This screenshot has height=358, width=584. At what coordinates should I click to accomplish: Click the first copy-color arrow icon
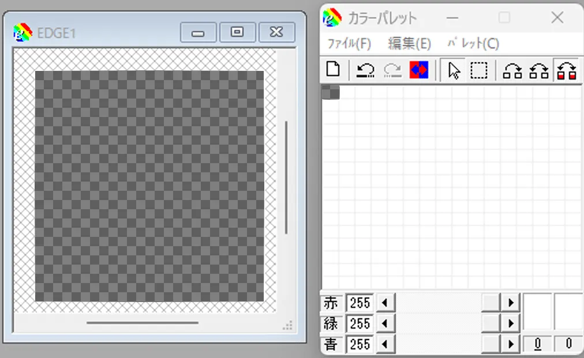coord(512,70)
